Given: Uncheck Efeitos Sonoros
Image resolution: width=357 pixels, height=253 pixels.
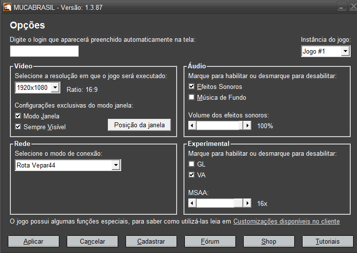Looking at the screenshot, I should 192,86.
